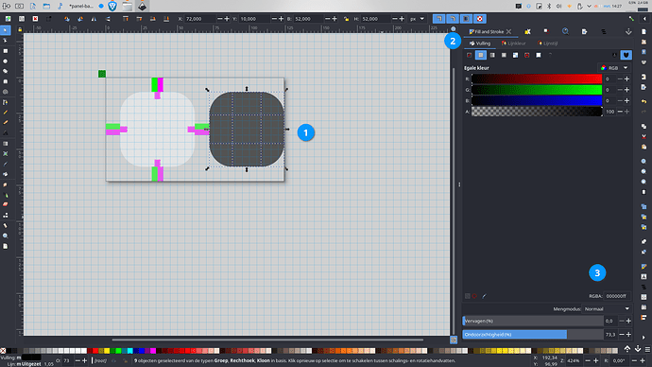
Task: Click the RGBA hex value field
Action: tap(617, 296)
